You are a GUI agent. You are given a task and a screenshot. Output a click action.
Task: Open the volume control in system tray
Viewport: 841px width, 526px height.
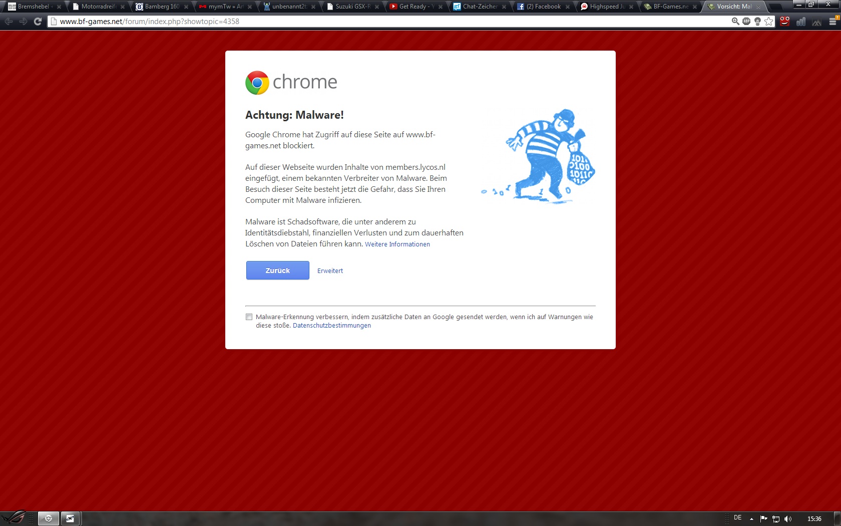coord(788,519)
